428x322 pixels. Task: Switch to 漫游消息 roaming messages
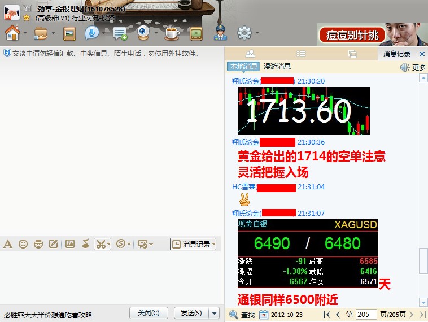tap(277, 67)
